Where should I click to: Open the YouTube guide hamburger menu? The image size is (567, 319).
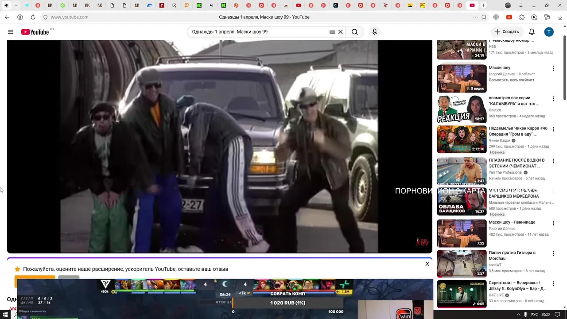click(x=11, y=32)
